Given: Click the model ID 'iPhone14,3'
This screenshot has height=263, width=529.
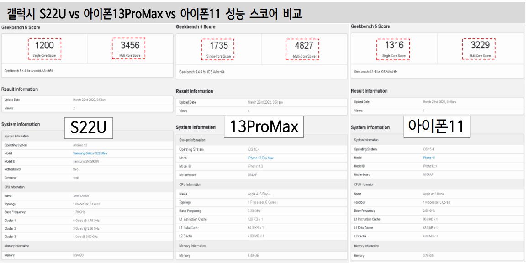Looking at the screenshot, I should [255, 166].
